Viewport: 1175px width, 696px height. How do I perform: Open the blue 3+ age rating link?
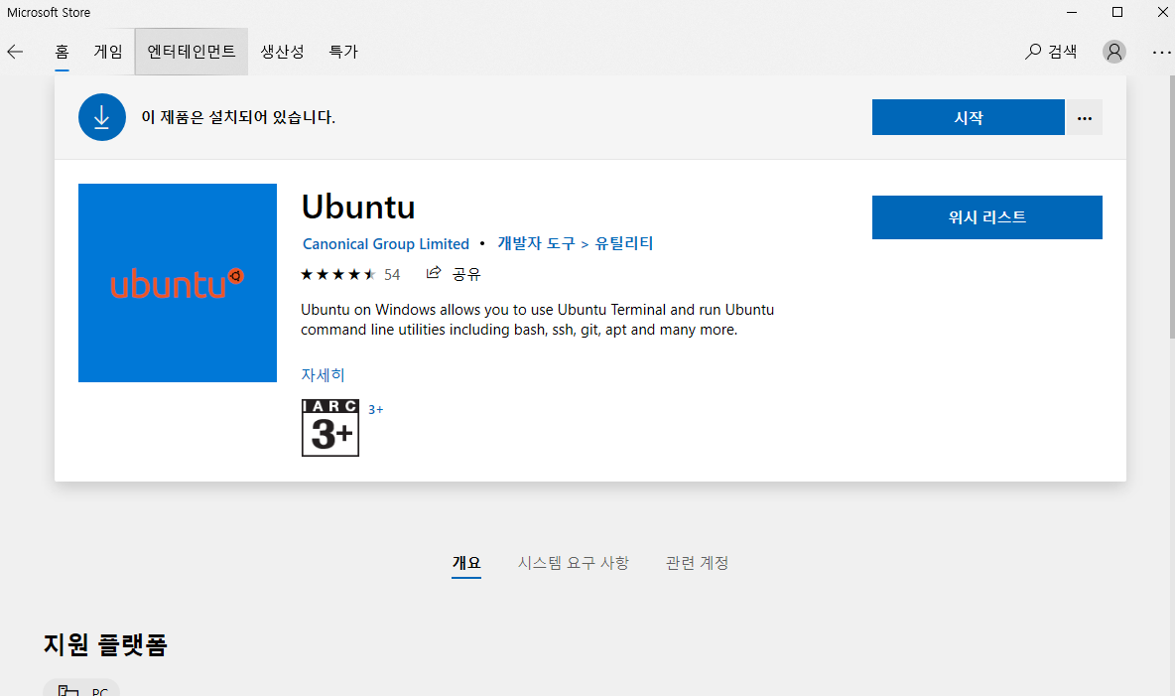(375, 409)
